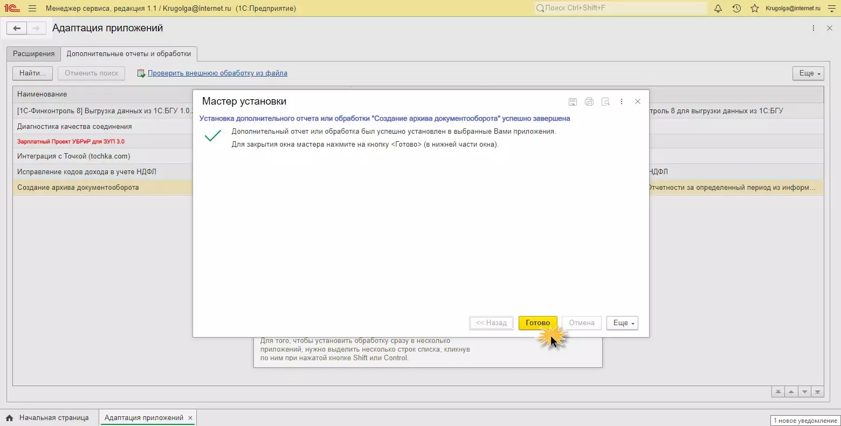Open the Адаптация приложений form's three-dot menu
The height and width of the screenshot is (426, 841).
click(814, 28)
